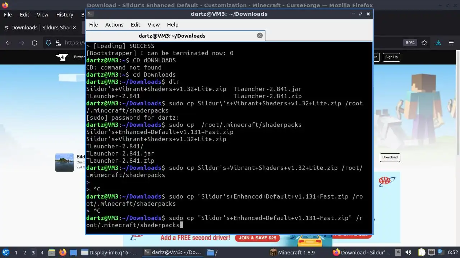Click the CurseForge anvil logo
Viewport: 460px width, 258px height.
(62, 57)
